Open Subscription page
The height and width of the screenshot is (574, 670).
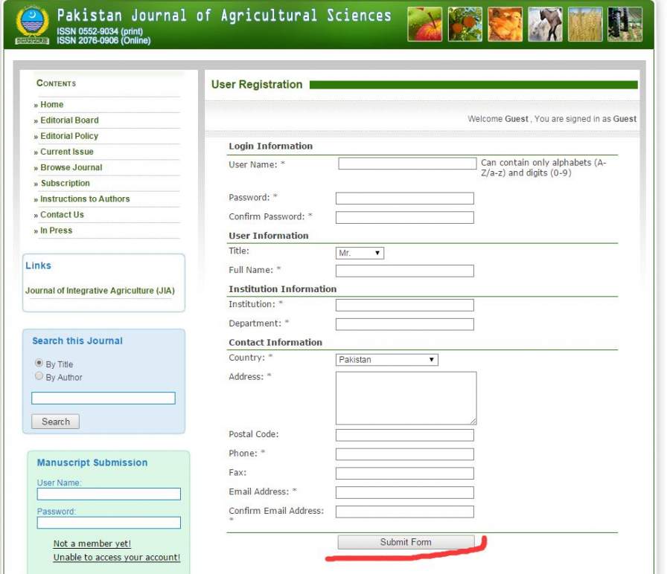[65, 184]
